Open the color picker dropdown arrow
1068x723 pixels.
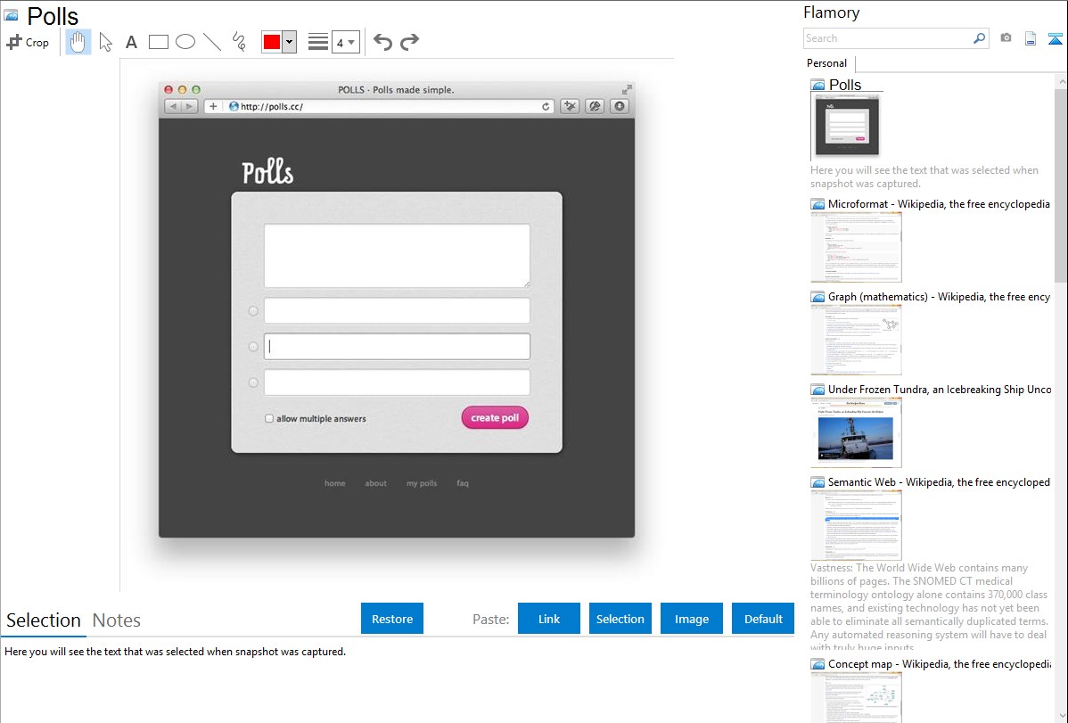tap(289, 42)
